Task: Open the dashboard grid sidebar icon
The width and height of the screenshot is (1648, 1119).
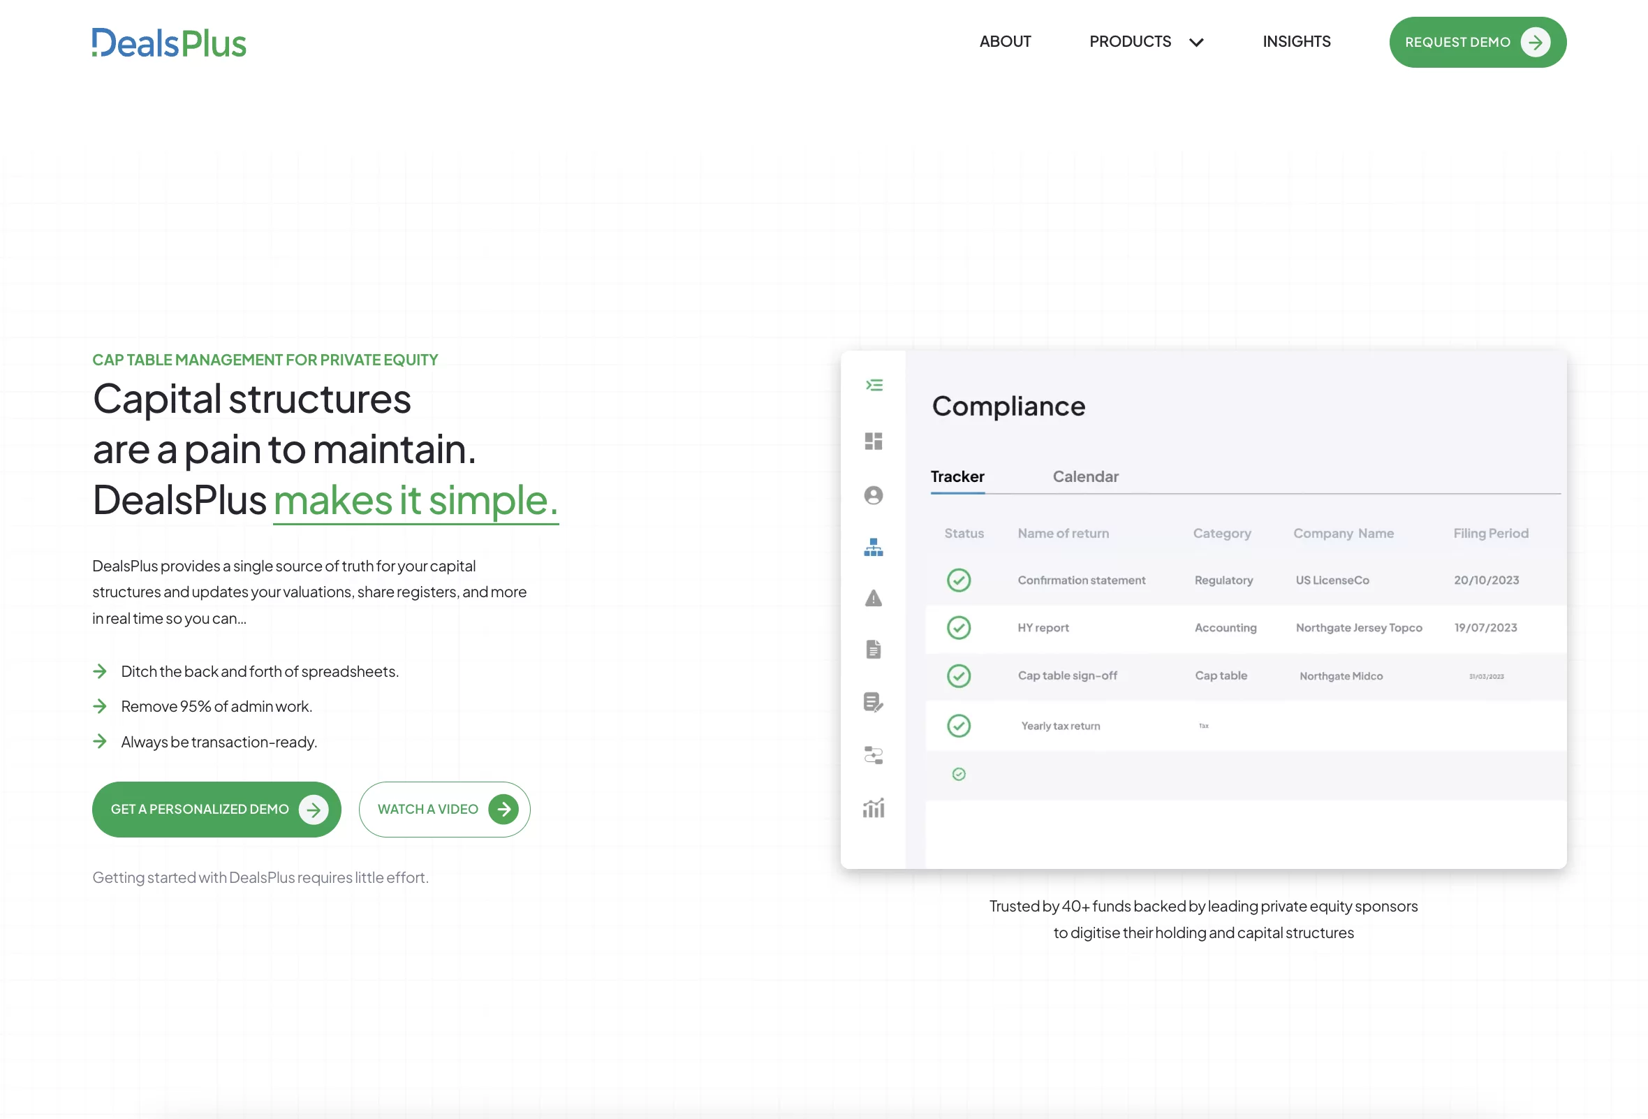Action: [x=874, y=441]
